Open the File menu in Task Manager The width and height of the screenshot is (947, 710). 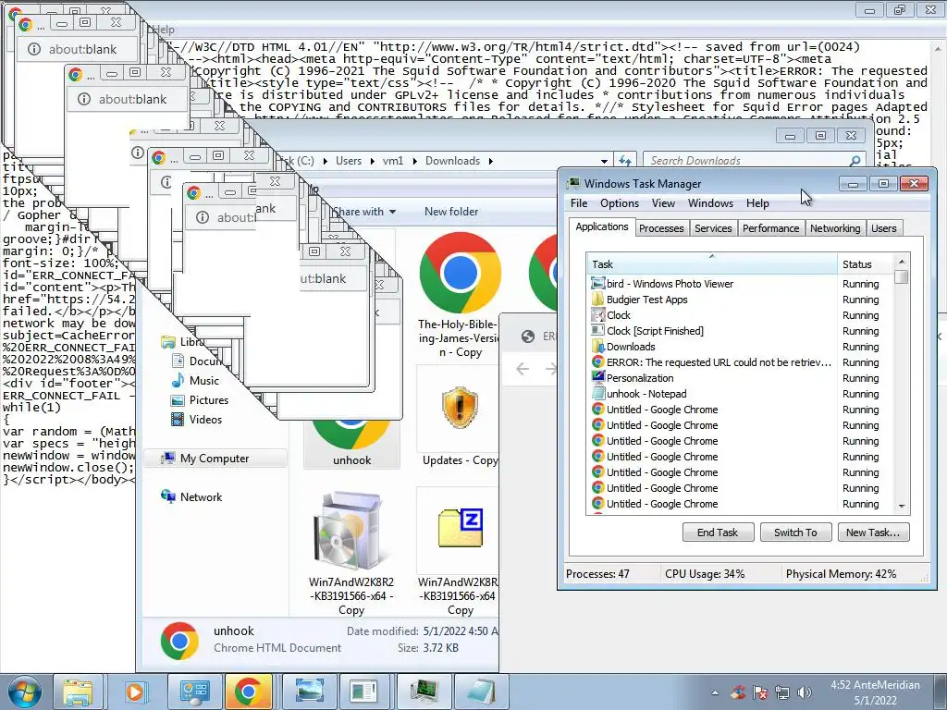click(579, 203)
